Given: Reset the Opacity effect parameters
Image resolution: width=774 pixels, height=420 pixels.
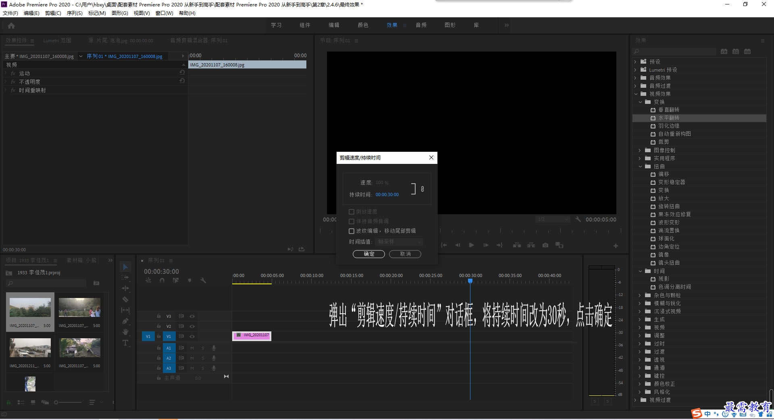Looking at the screenshot, I should (x=182, y=81).
